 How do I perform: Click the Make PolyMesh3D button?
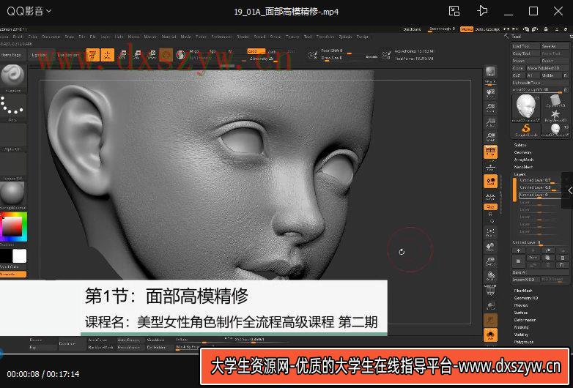(x=547, y=68)
